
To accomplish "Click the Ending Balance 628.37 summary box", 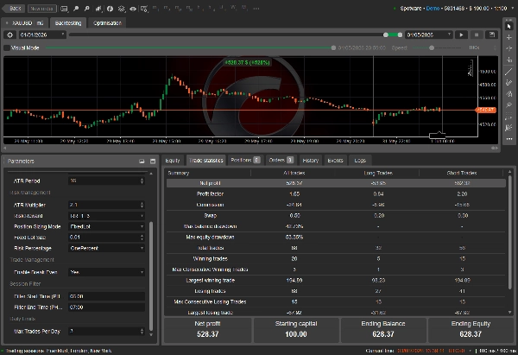I will [383, 330].
